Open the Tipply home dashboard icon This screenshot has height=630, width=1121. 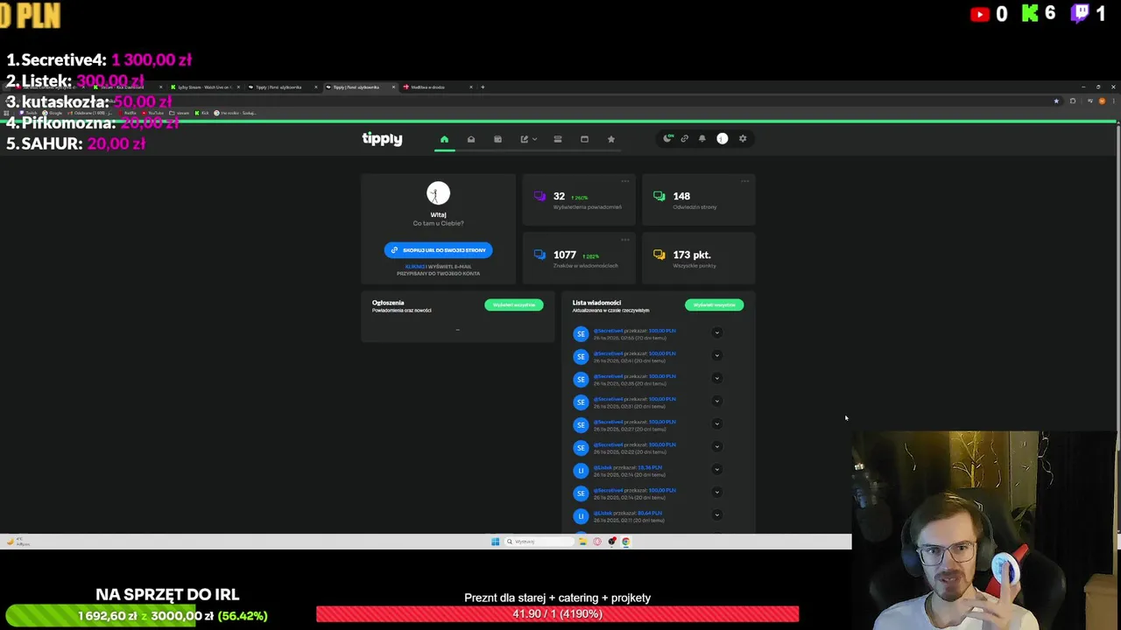tap(444, 139)
